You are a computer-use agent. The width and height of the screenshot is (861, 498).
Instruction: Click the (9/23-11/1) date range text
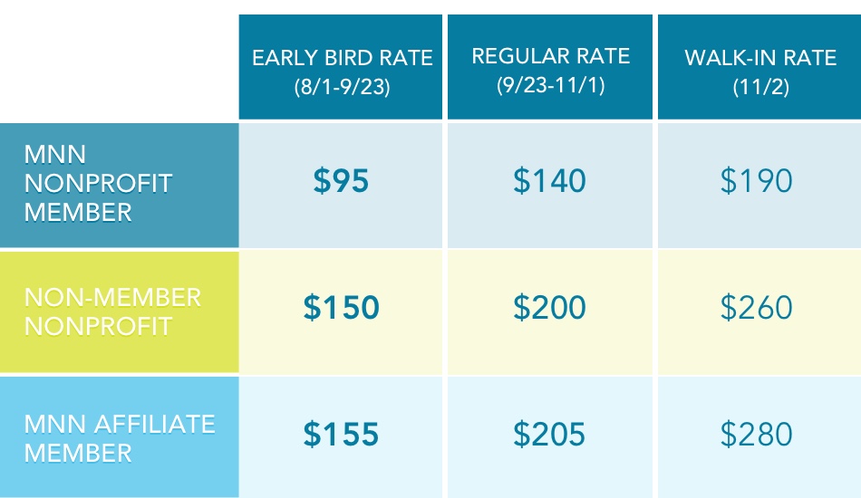coord(550,86)
